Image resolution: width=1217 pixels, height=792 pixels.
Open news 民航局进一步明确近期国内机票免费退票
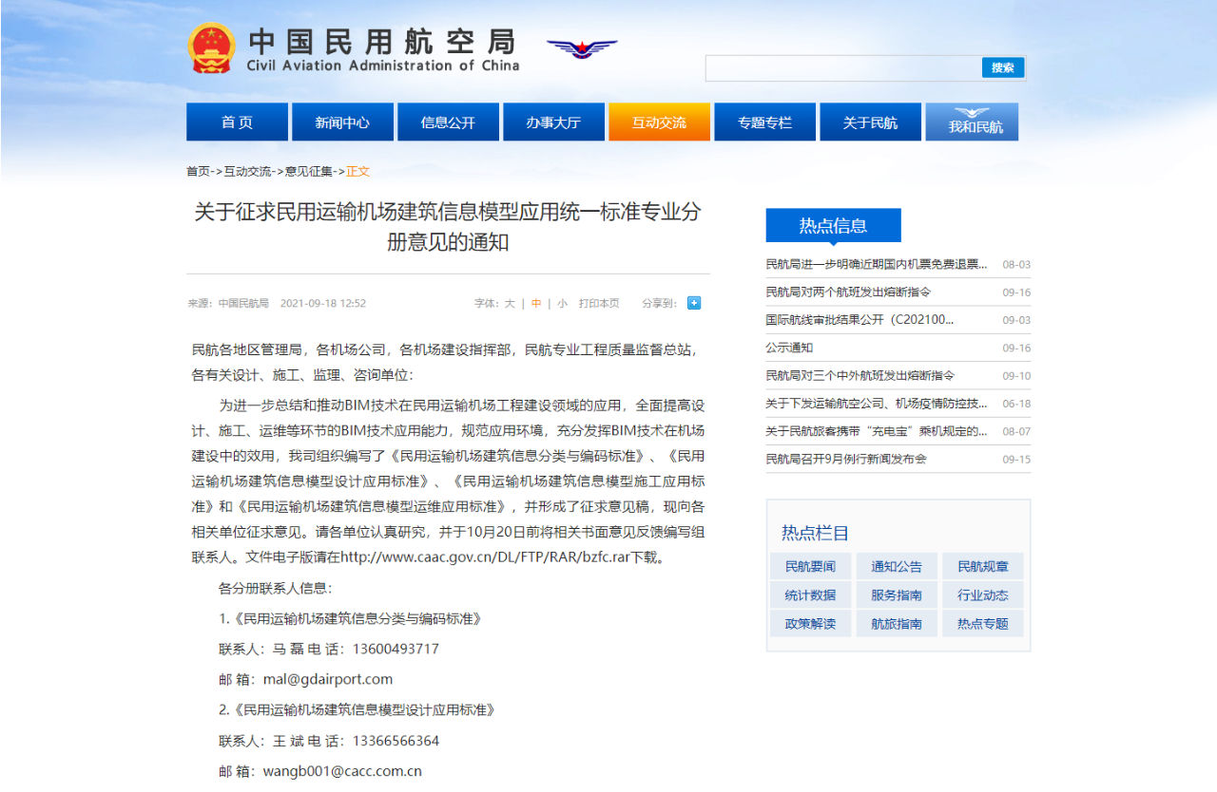(877, 265)
